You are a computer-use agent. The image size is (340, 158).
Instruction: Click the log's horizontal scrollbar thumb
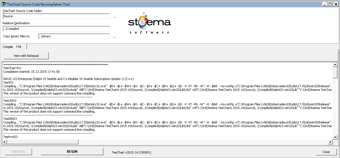[x=42, y=142]
